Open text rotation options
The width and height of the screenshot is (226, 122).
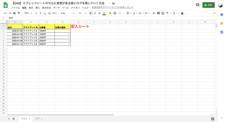[147, 13]
